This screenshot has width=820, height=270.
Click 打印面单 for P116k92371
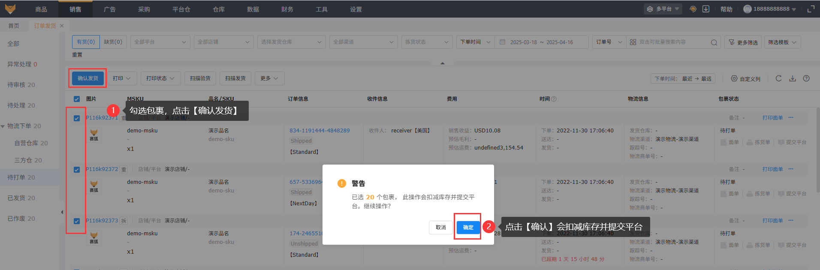(773, 117)
